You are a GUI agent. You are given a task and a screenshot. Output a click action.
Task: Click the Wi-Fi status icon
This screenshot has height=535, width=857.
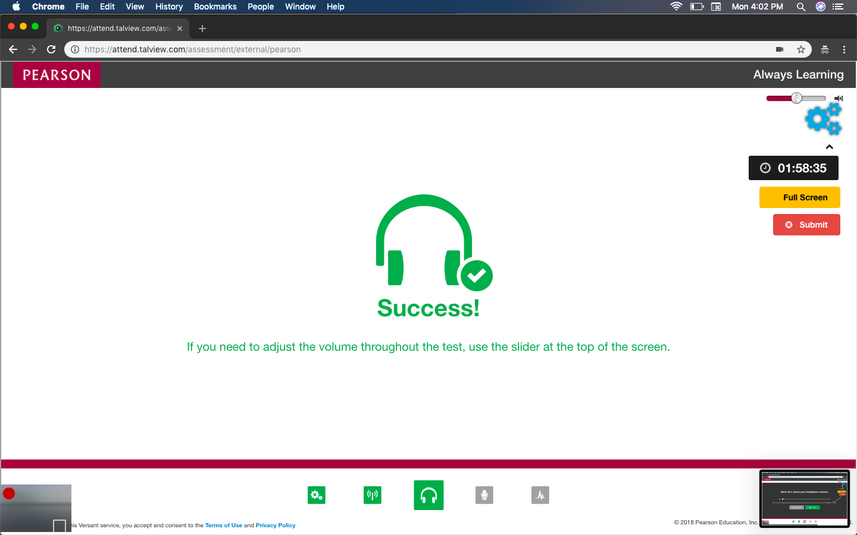[676, 7]
